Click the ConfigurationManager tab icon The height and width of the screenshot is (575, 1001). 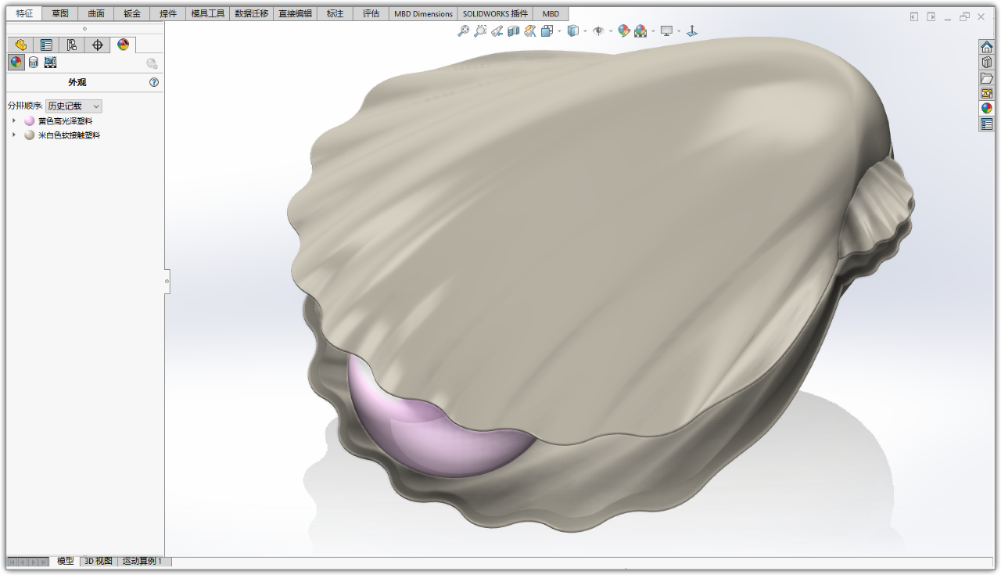tap(72, 45)
